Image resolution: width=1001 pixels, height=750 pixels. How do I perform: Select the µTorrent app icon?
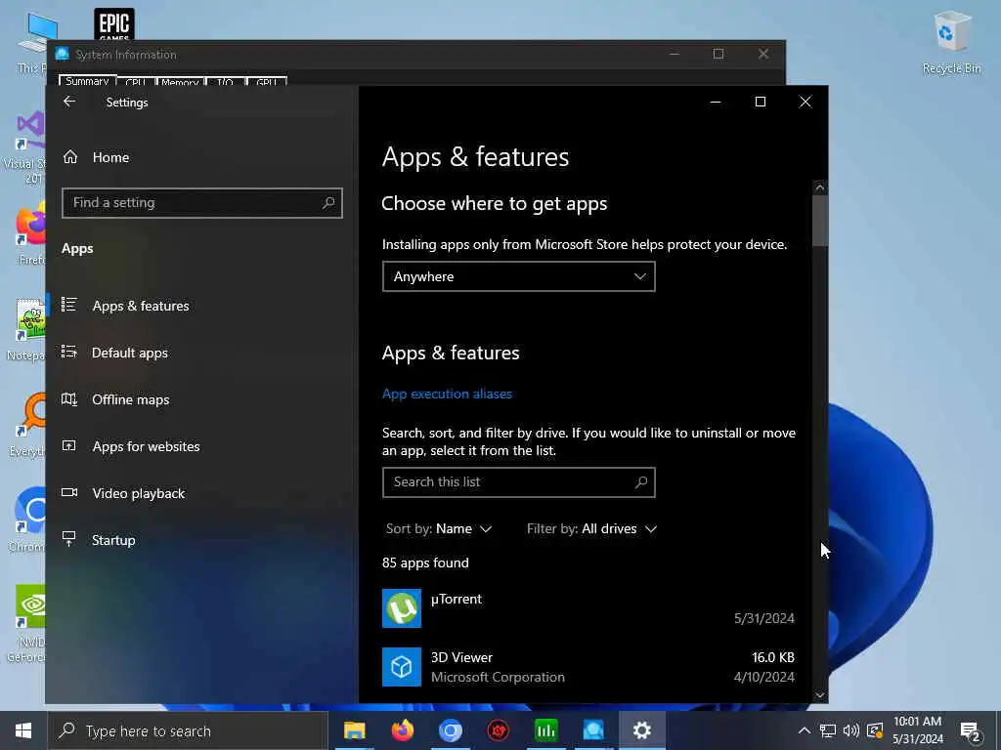[x=402, y=608]
